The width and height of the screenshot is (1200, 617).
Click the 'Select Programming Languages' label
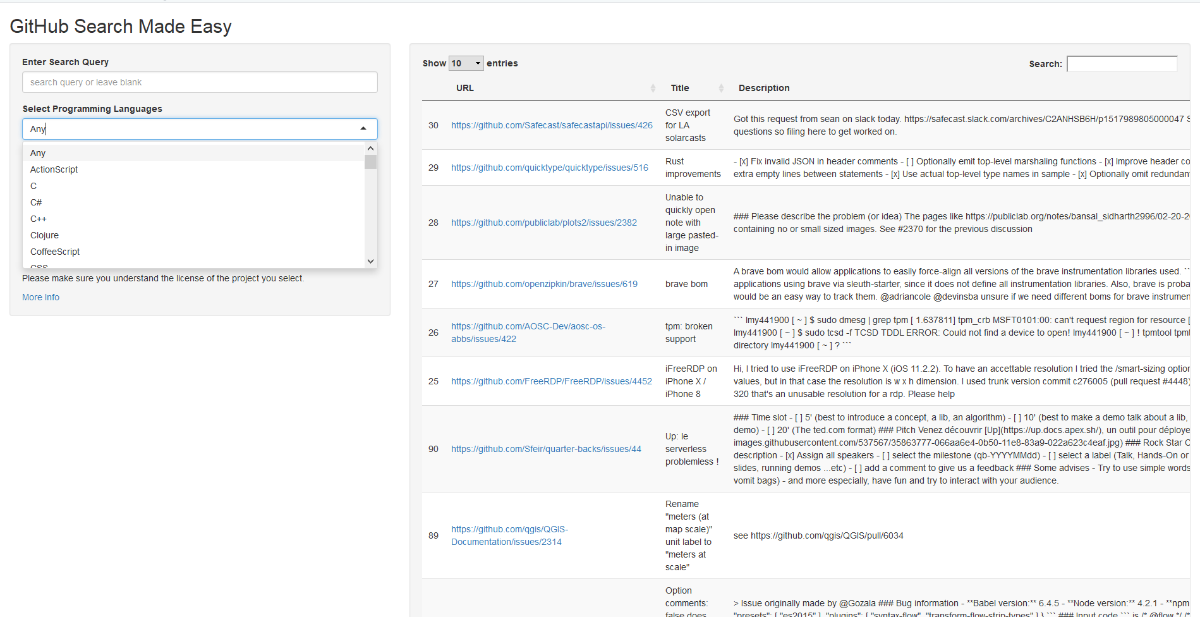coord(92,109)
